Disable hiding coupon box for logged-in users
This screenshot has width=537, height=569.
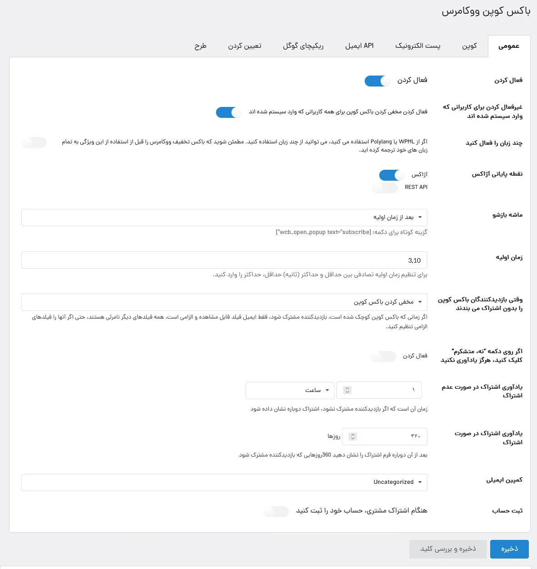(229, 112)
